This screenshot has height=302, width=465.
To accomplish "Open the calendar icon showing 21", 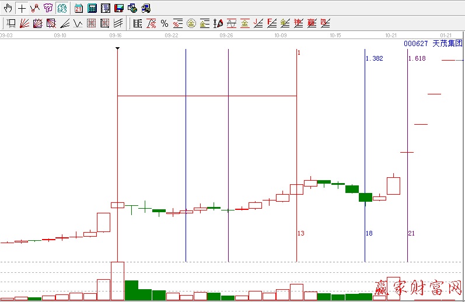I will point(78,8).
